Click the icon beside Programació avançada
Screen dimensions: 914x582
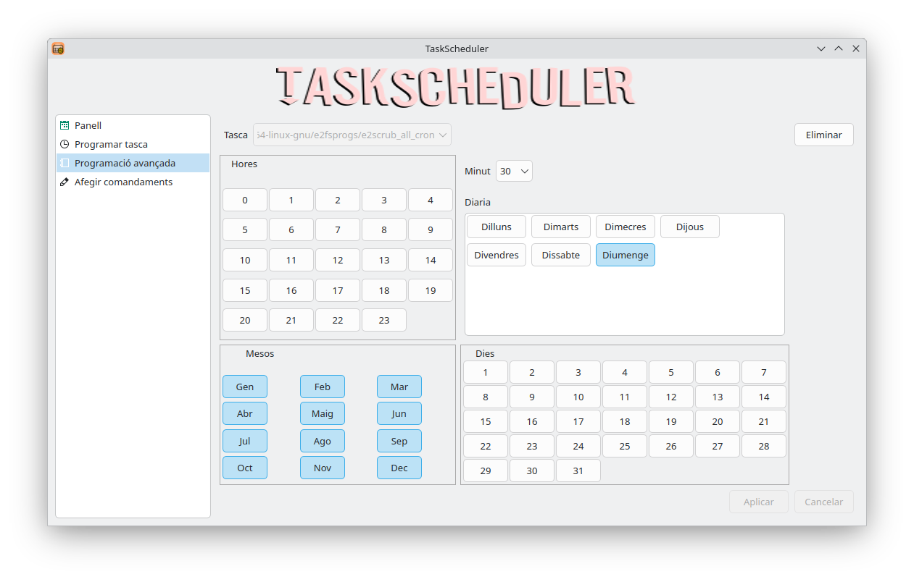[x=65, y=163]
